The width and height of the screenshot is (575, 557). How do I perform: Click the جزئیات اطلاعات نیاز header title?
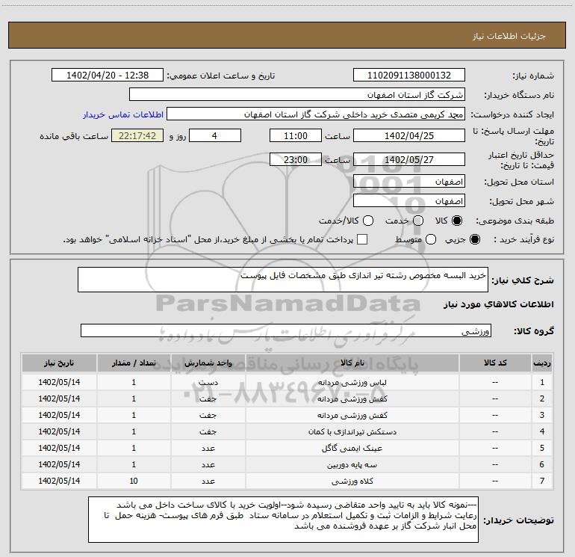click(x=509, y=36)
